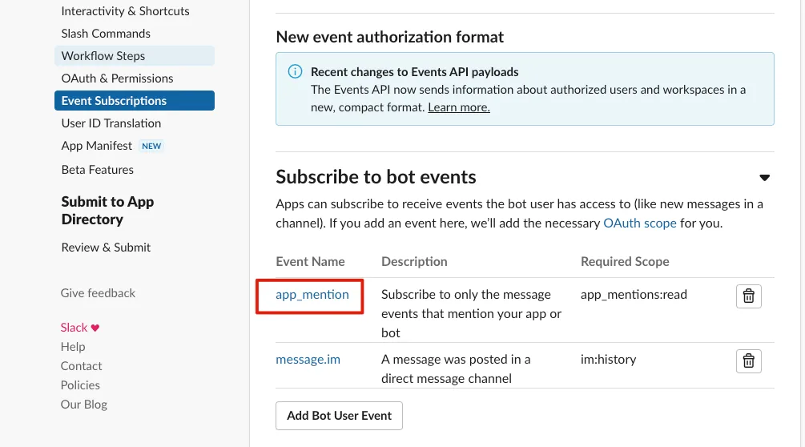The image size is (805, 447).
Task: Delete the message.im event with trash icon
Action: [748, 361]
